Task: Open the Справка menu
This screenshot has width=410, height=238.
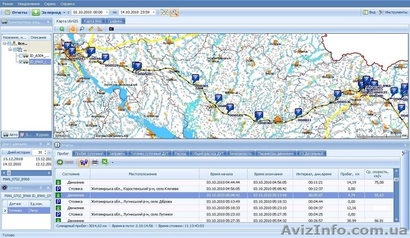Action: pos(68,4)
